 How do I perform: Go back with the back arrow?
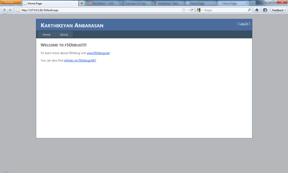[x=4, y=10]
